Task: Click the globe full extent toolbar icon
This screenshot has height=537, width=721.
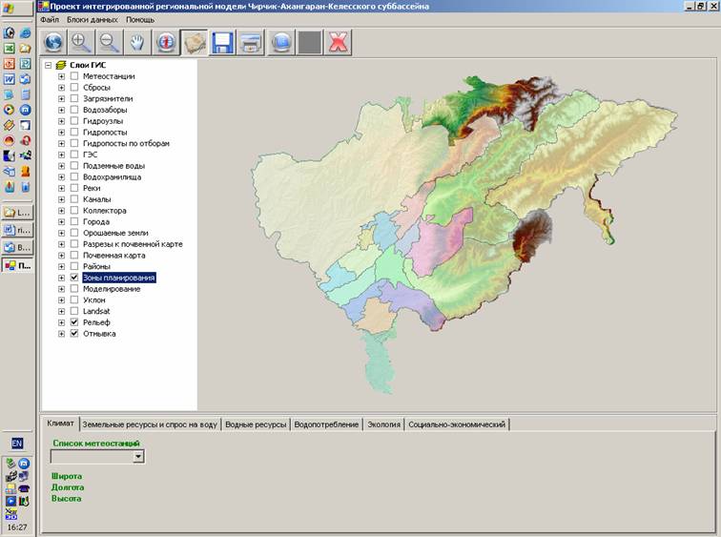Action: [x=53, y=42]
